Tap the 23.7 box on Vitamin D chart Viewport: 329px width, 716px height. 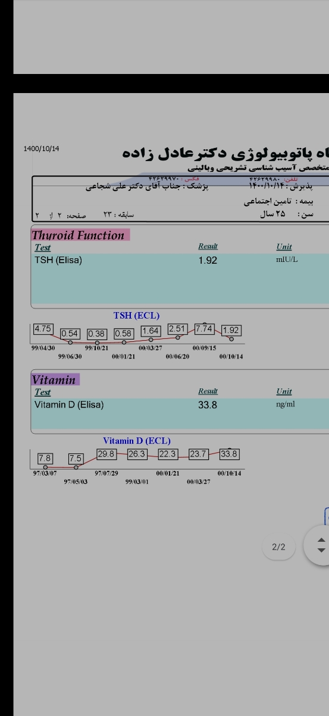point(198,454)
